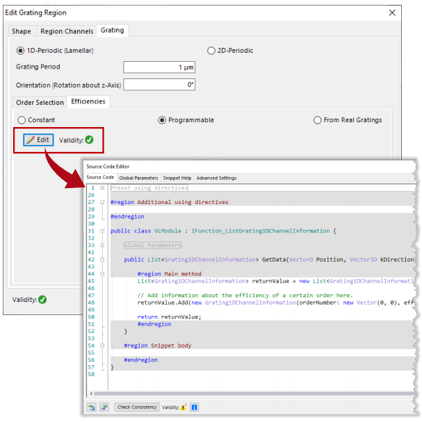Click the export snippet icon in editor footer
The height and width of the screenshot is (422, 422).
coord(104,407)
